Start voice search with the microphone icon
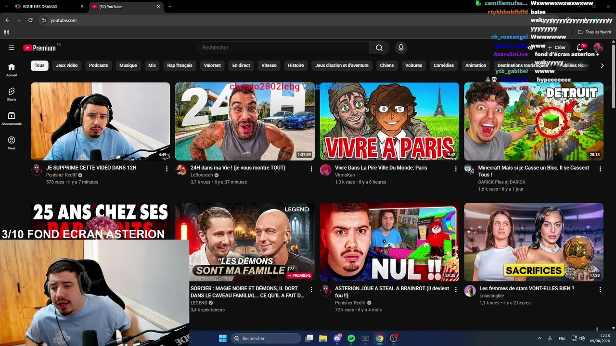This screenshot has height=346, width=616. [x=401, y=48]
